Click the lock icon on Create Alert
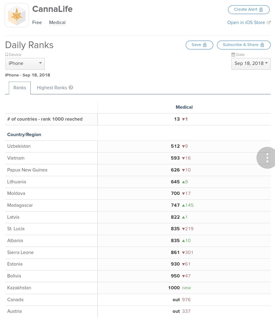275x321 pixels. click(x=261, y=9)
